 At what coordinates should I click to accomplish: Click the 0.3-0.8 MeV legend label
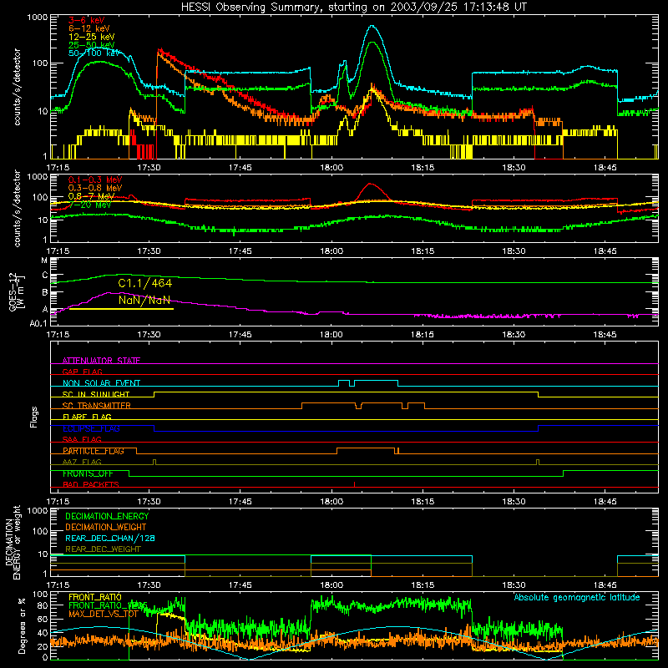[95, 188]
